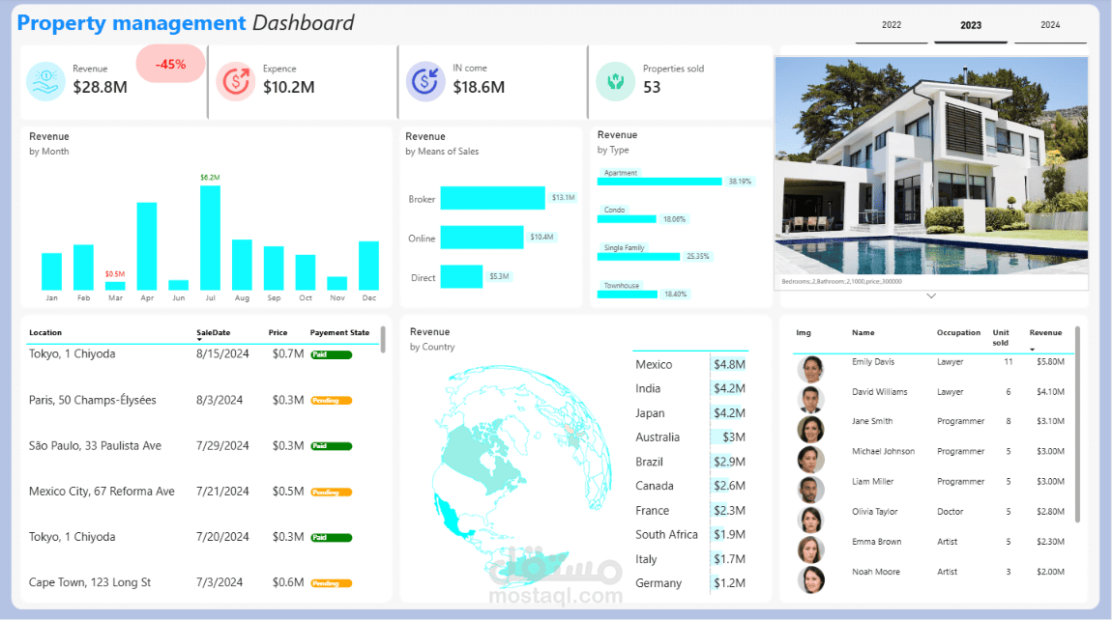Select the Townhouse revenue bar
Screen dimensions: 1112x620
click(x=628, y=294)
